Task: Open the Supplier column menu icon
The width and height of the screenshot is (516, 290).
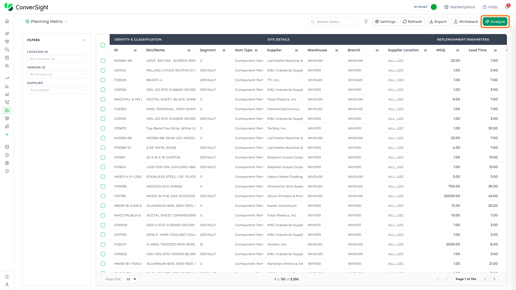Action: coord(296,50)
